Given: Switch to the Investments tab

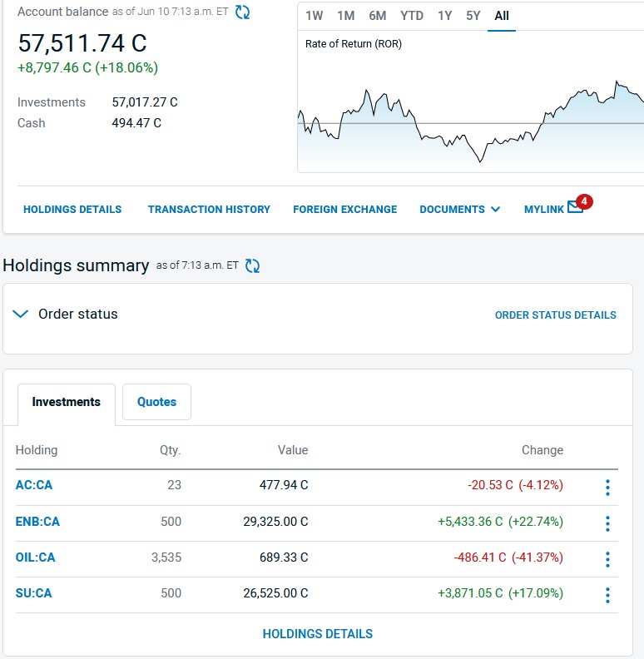Looking at the screenshot, I should (x=67, y=402).
